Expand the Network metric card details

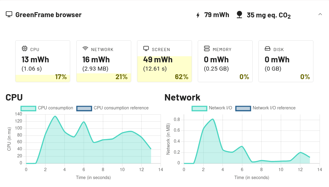pos(103,61)
